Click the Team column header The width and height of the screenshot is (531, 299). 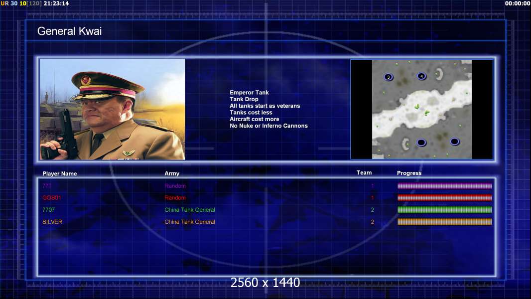pyautogui.click(x=364, y=173)
